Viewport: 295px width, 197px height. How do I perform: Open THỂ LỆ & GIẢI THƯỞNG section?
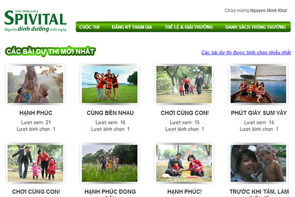tap(189, 27)
